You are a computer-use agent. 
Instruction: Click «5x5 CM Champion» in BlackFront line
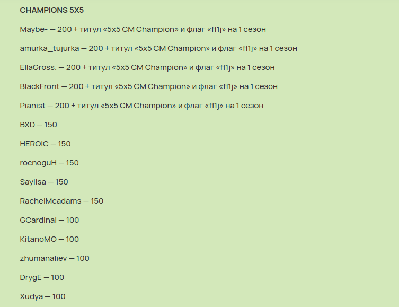[153, 86]
